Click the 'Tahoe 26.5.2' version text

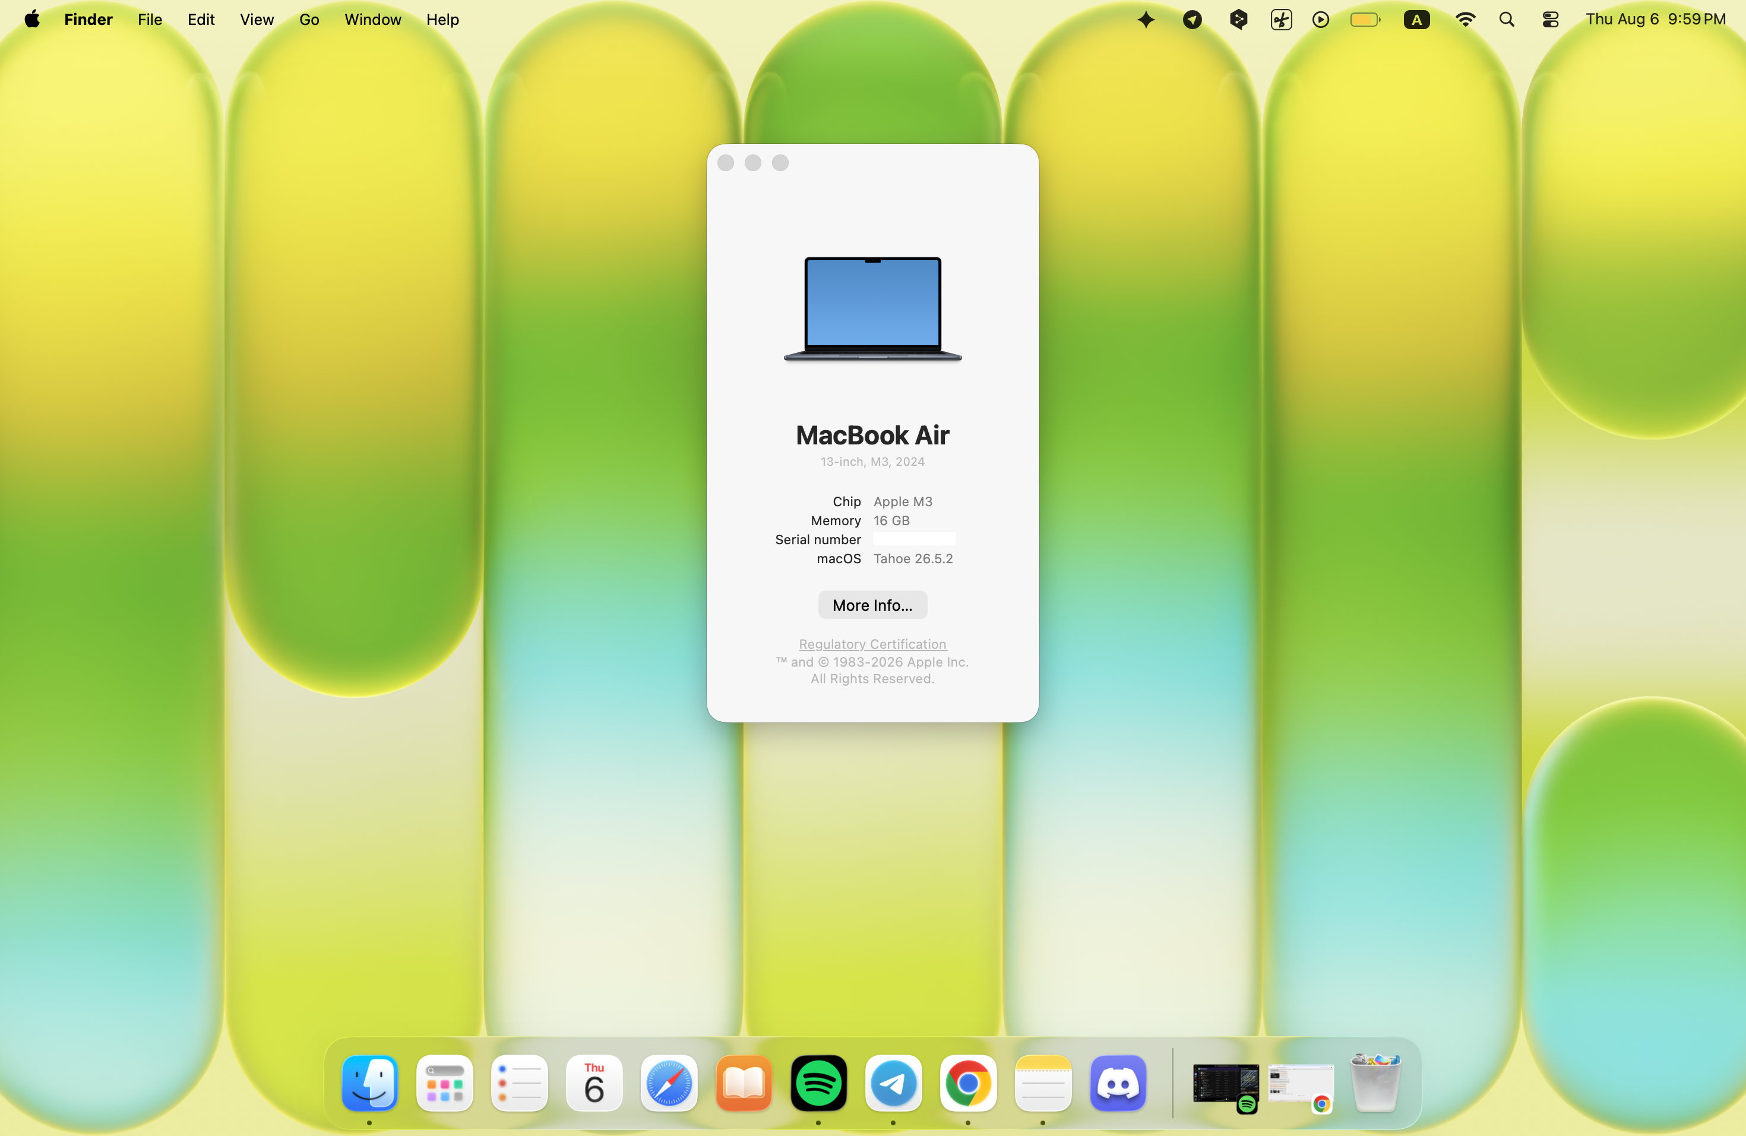coord(913,558)
